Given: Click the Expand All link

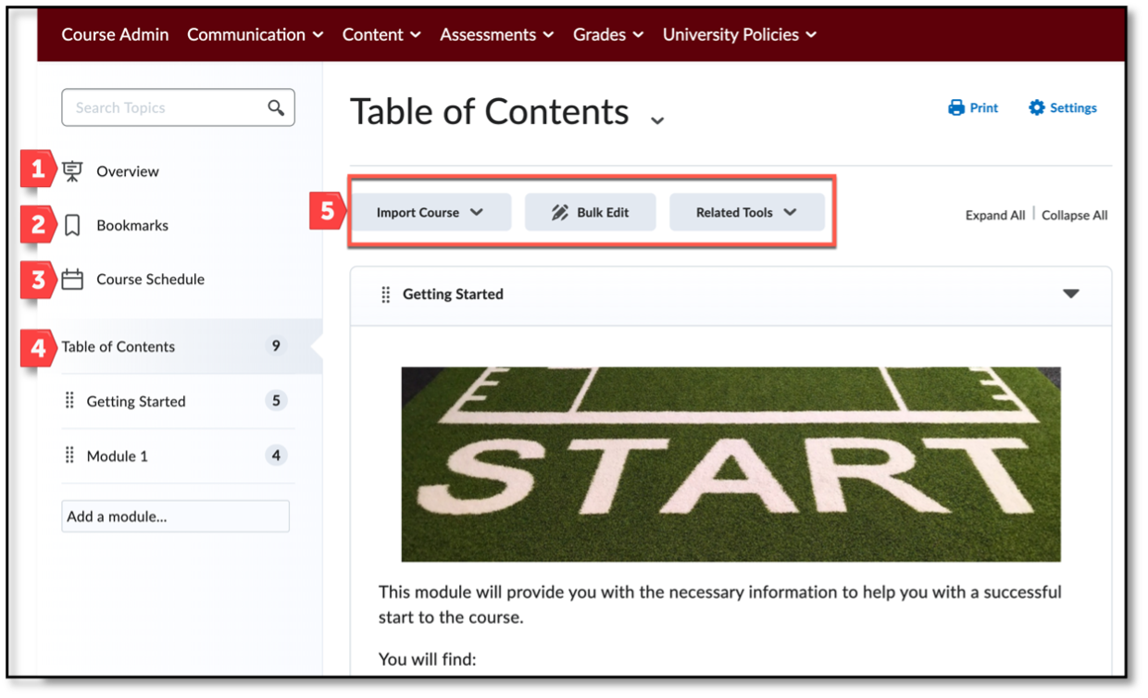Looking at the screenshot, I should pyautogui.click(x=994, y=215).
